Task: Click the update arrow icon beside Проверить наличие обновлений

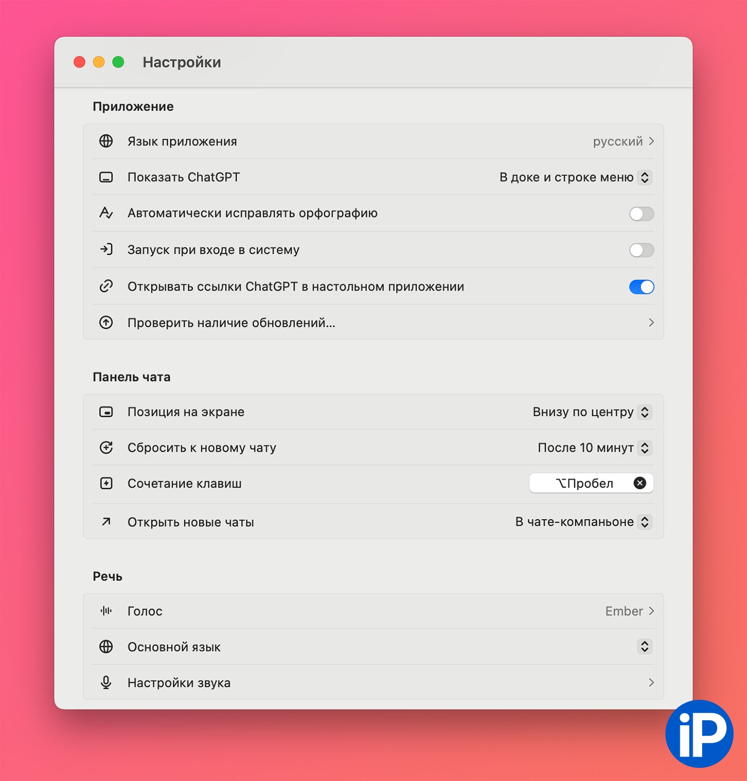Action: 106,322
